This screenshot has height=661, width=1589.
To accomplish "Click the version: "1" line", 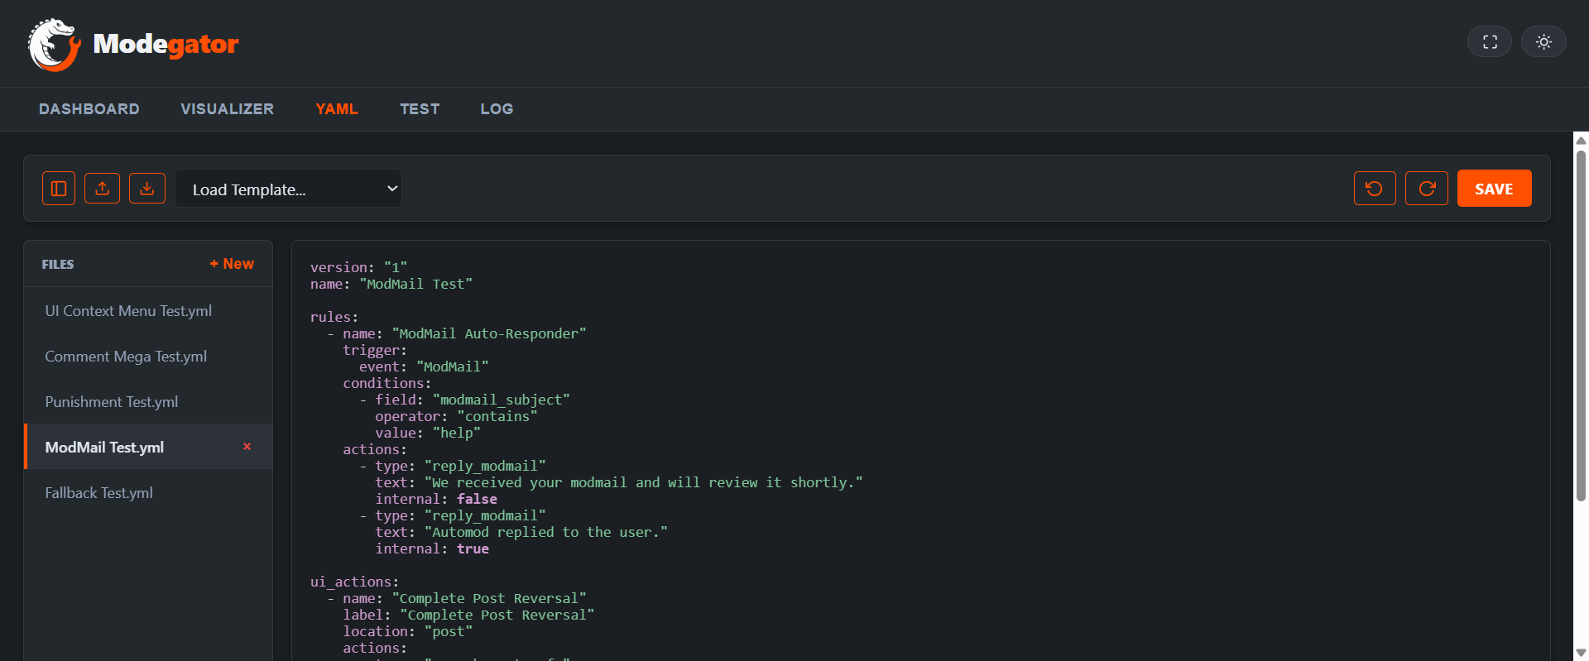I will click(358, 267).
